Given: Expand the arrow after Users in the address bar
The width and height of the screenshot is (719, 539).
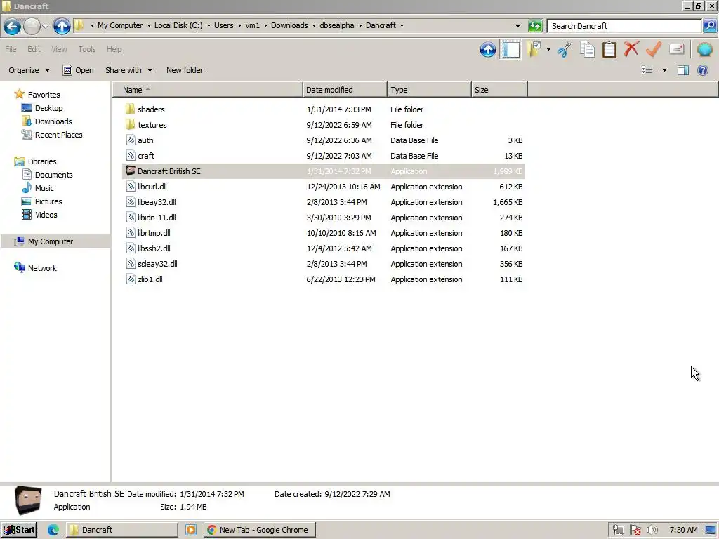Looking at the screenshot, I should [239, 26].
